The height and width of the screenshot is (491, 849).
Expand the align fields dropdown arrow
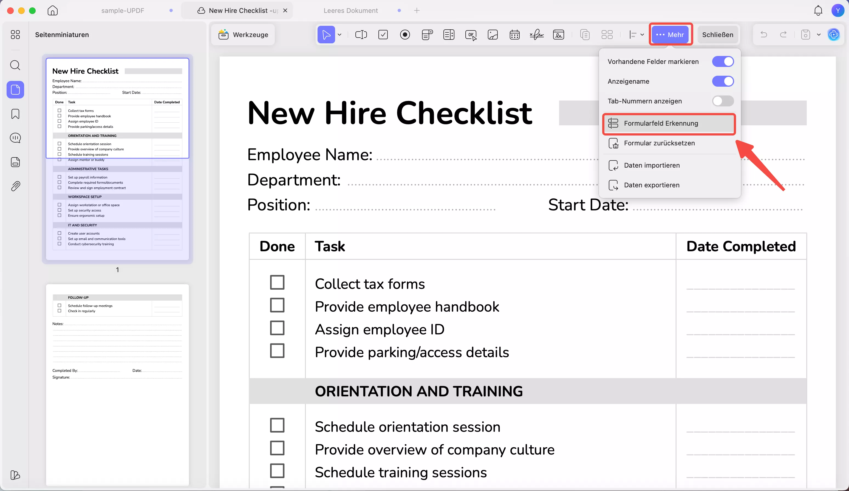point(642,35)
